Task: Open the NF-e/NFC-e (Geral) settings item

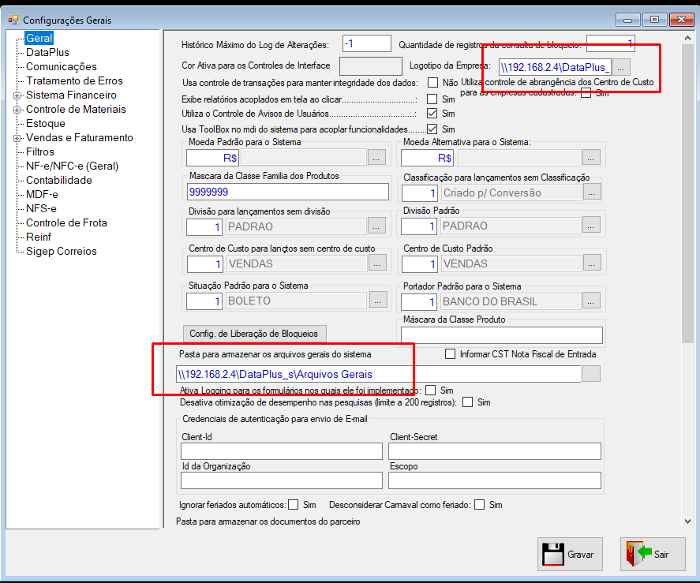Action: tap(73, 166)
